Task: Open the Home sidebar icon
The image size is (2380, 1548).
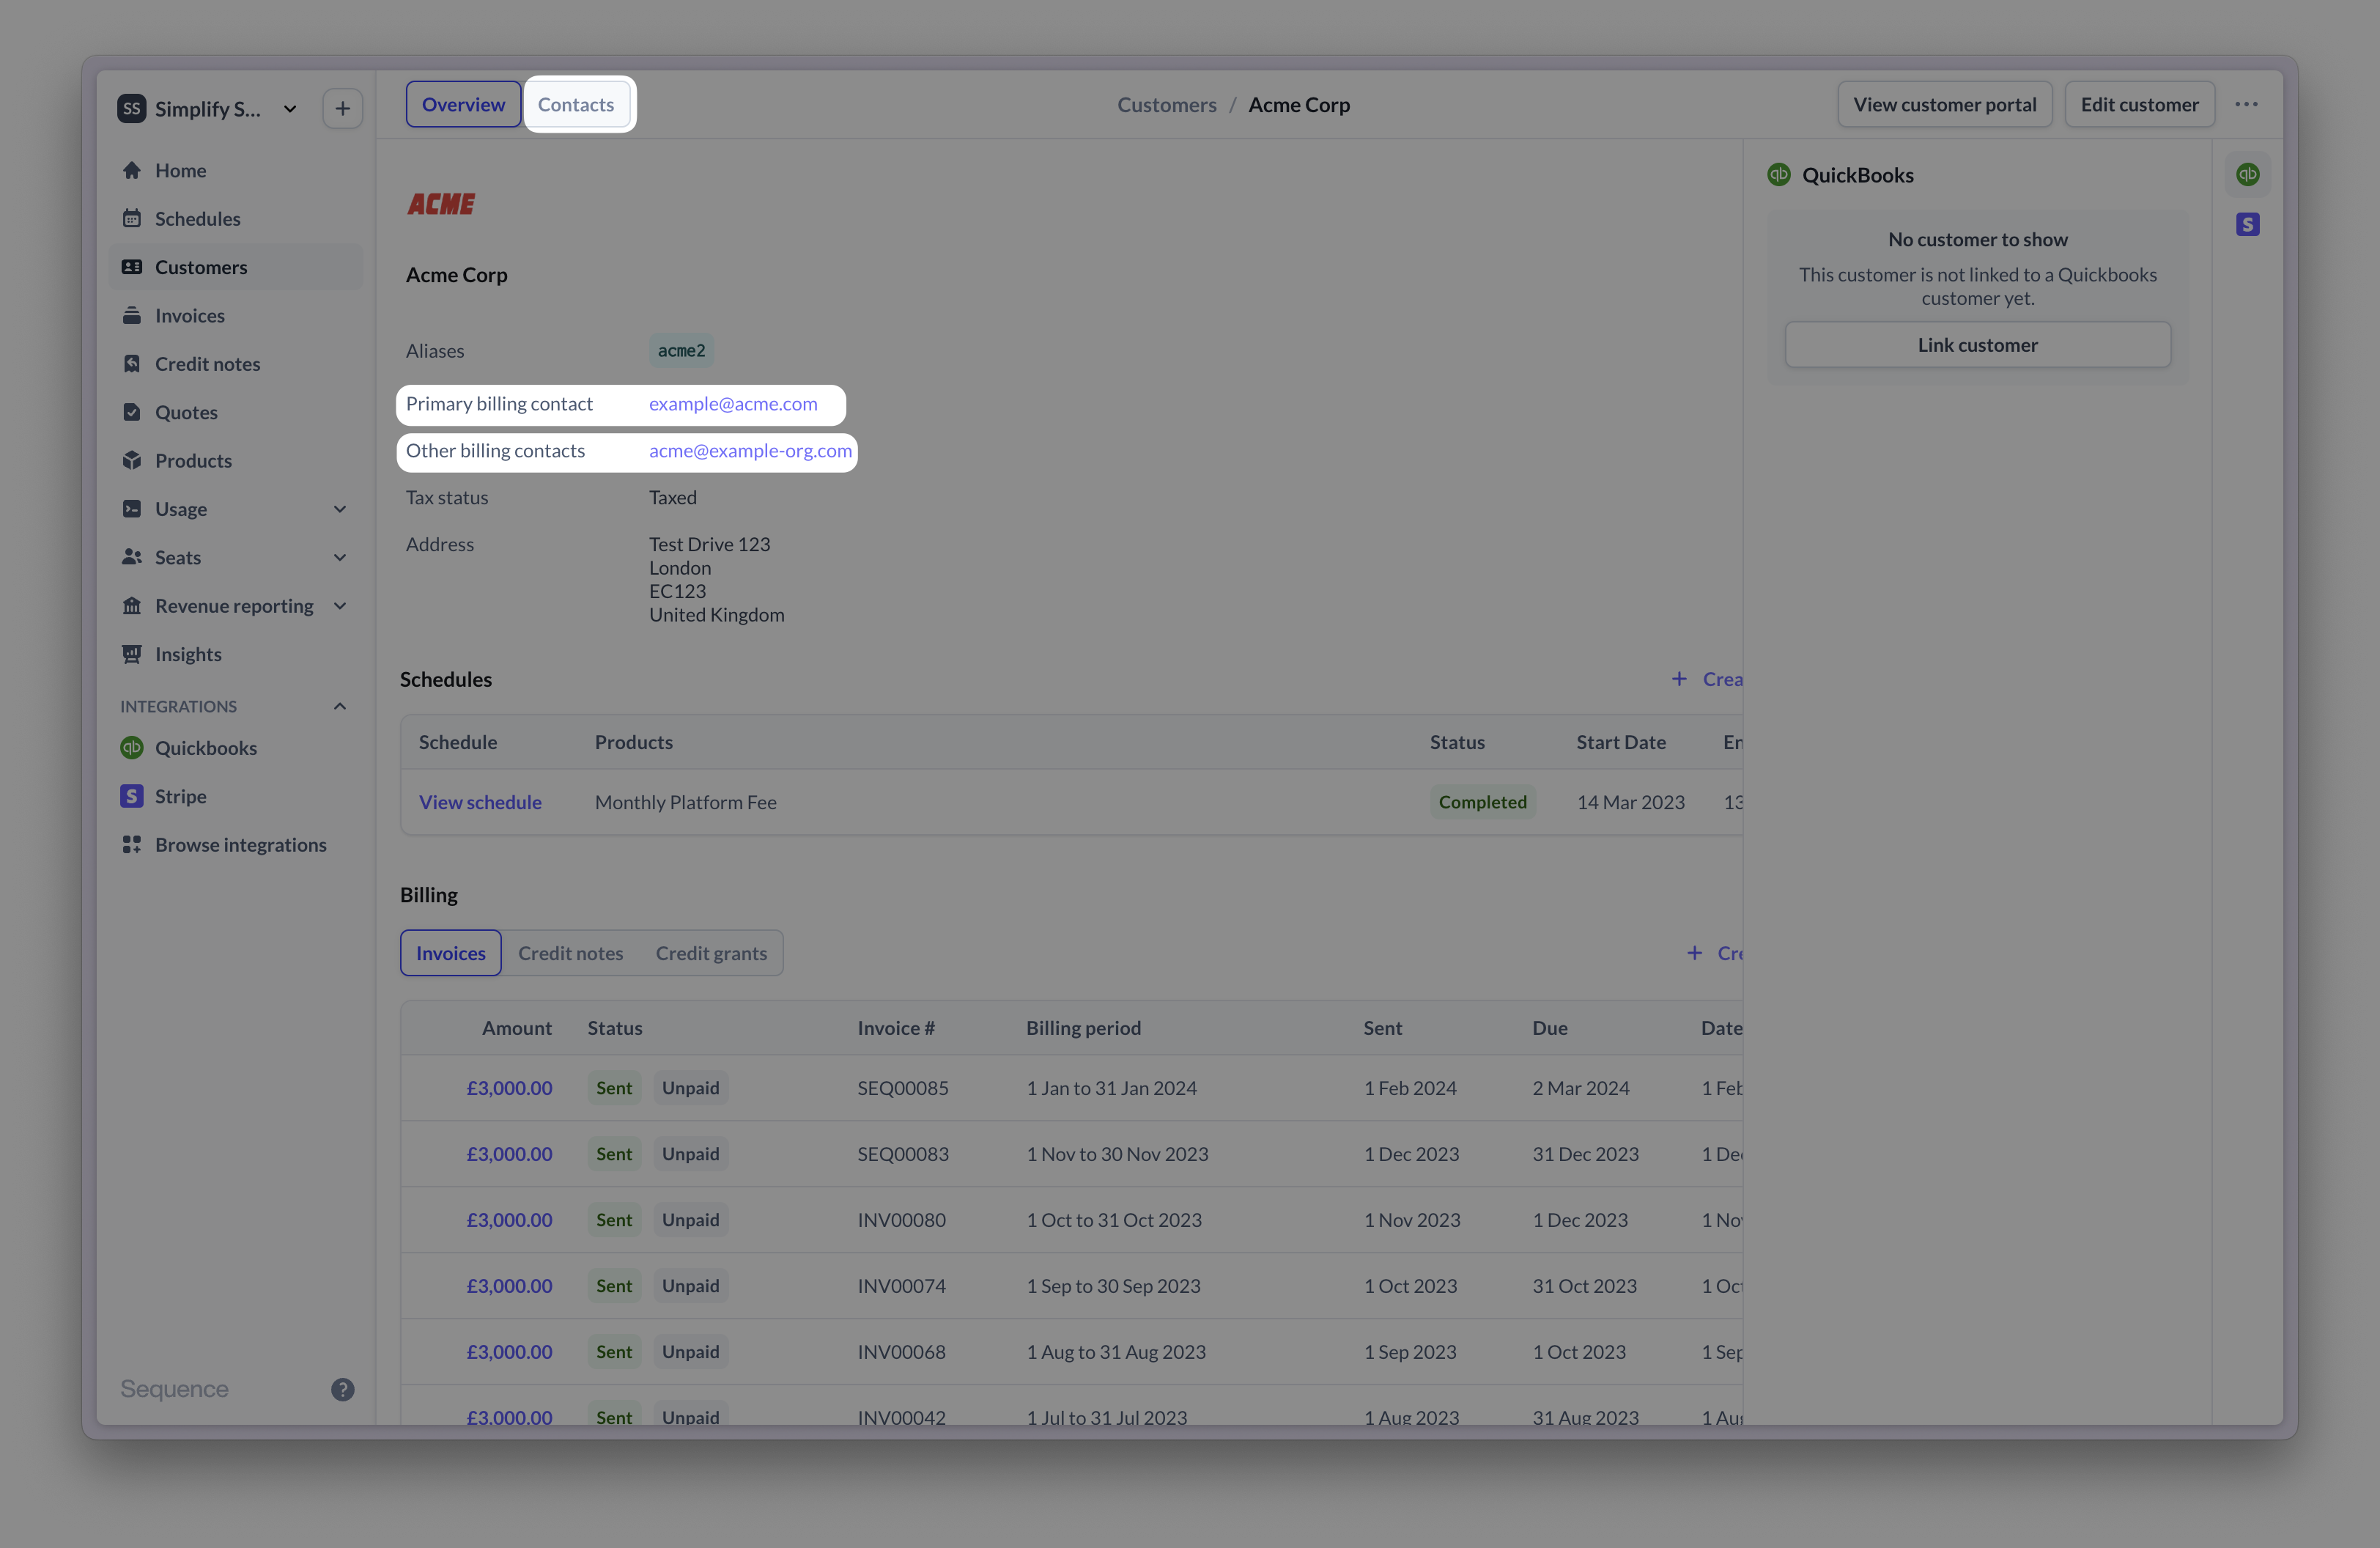Action: pos(131,171)
